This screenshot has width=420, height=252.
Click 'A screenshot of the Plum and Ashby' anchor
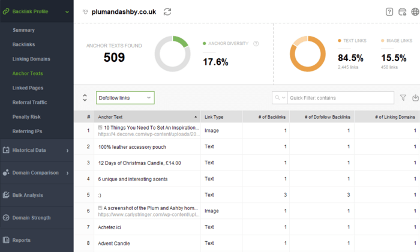(151, 208)
